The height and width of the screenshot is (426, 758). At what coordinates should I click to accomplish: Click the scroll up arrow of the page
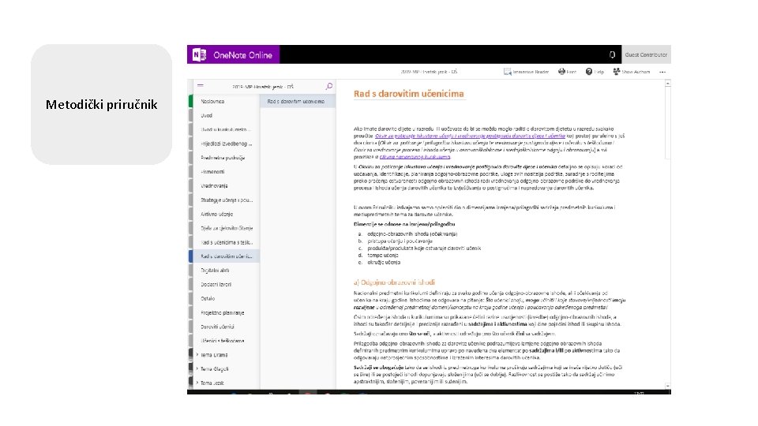click(668, 84)
